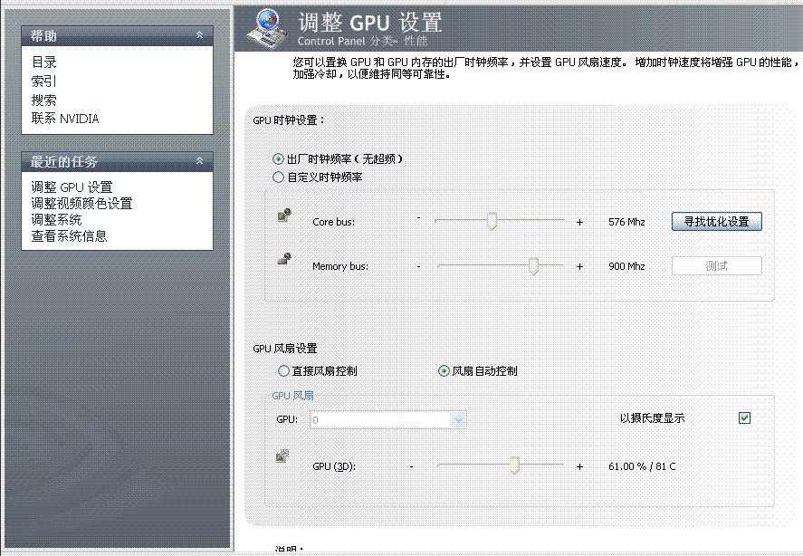Collapse the 最近的任务 panel chevron

pyautogui.click(x=200, y=161)
